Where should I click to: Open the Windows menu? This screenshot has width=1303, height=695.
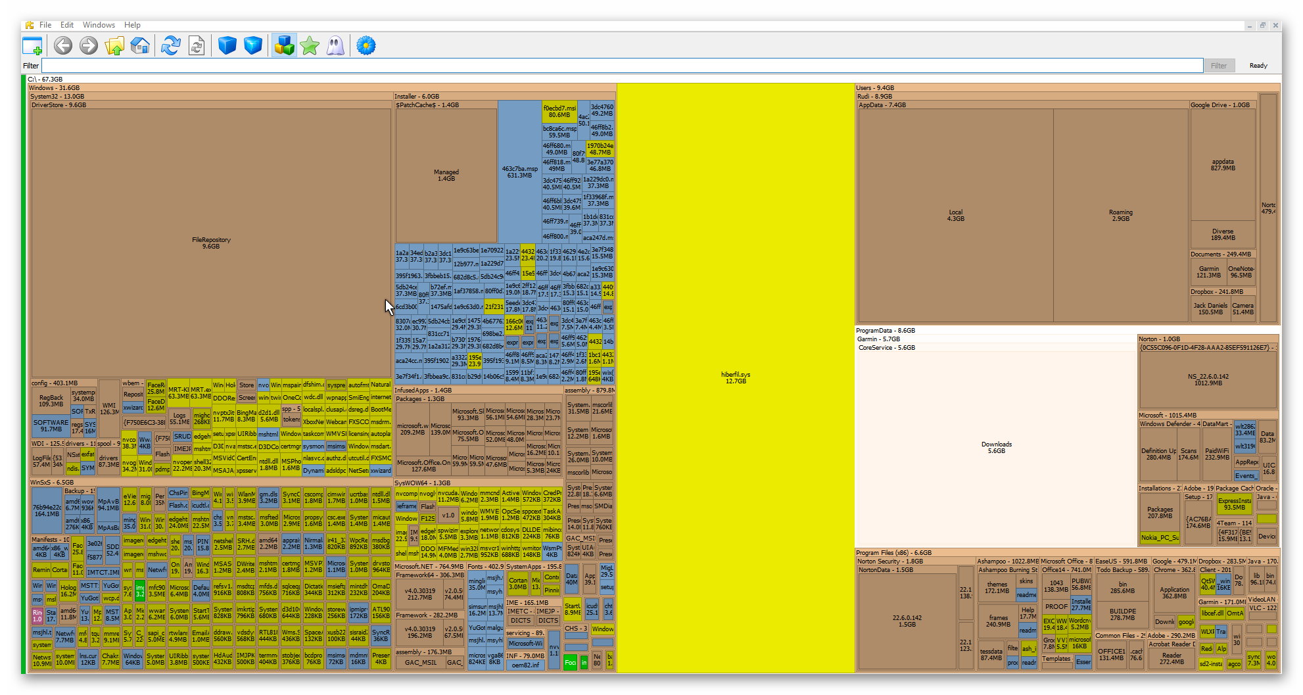tap(99, 25)
